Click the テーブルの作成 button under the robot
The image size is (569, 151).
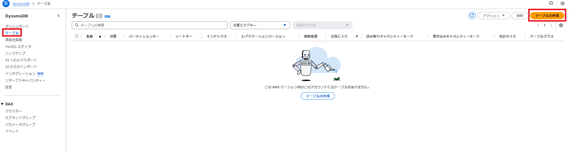click(x=318, y=96)
